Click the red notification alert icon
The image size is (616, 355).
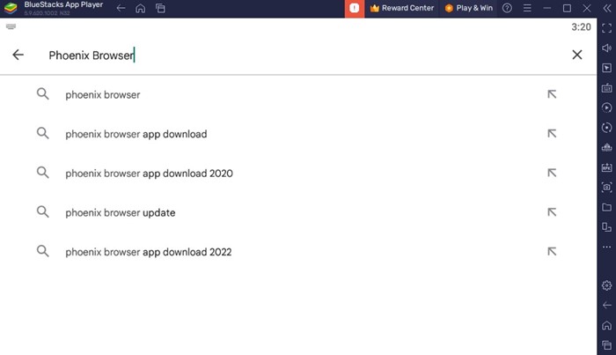pyautogui.click(x=355, y=8)
